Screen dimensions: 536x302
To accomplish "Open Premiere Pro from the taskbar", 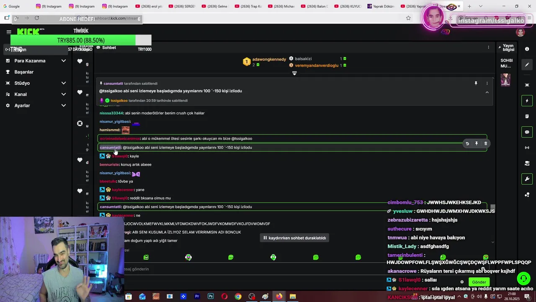I will point(197,297).
